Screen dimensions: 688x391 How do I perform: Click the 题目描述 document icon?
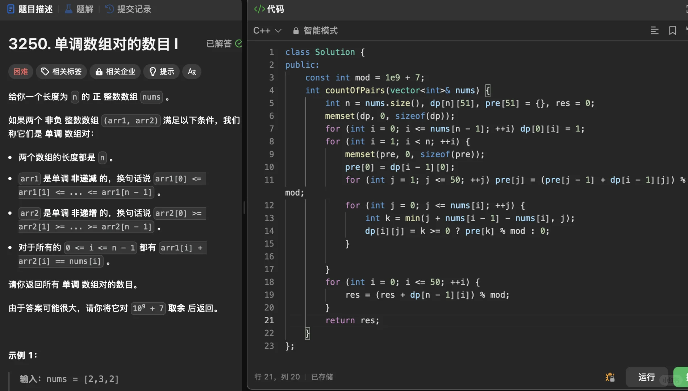(11, 9)
